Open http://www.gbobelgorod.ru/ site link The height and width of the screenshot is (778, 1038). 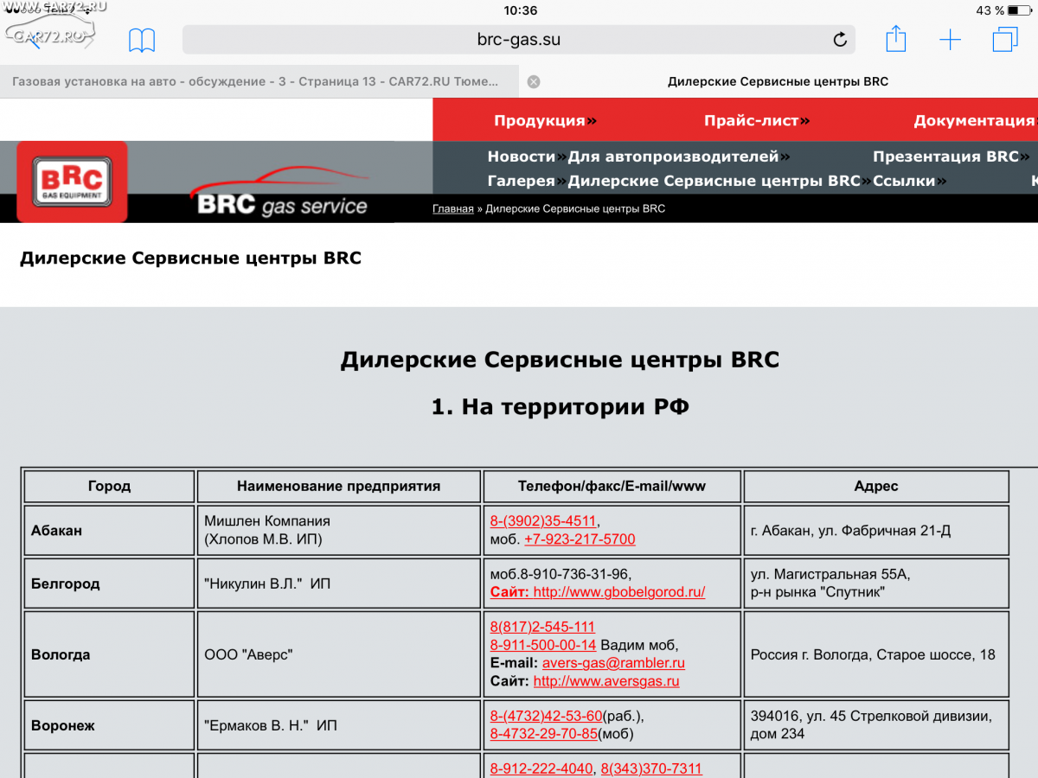(x=619, y=592)
